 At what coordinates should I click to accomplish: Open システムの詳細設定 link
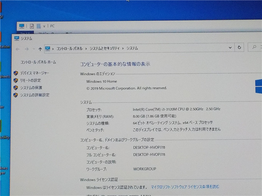(x=35, y=95)
